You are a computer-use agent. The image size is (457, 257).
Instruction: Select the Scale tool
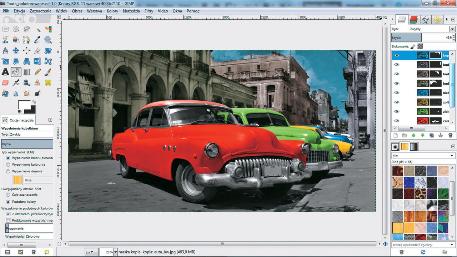[x=5, y=61]
